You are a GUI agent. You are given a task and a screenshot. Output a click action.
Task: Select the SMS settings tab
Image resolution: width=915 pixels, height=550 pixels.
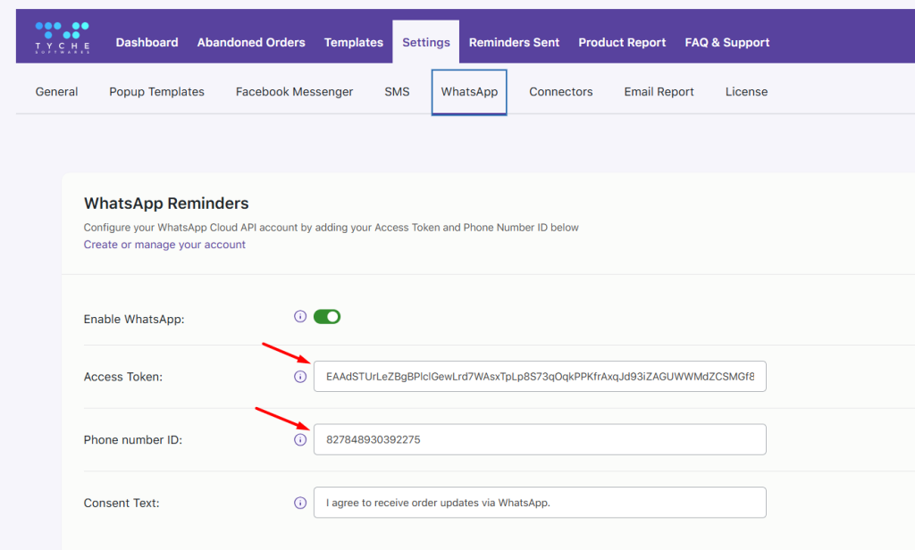(397, 91)
